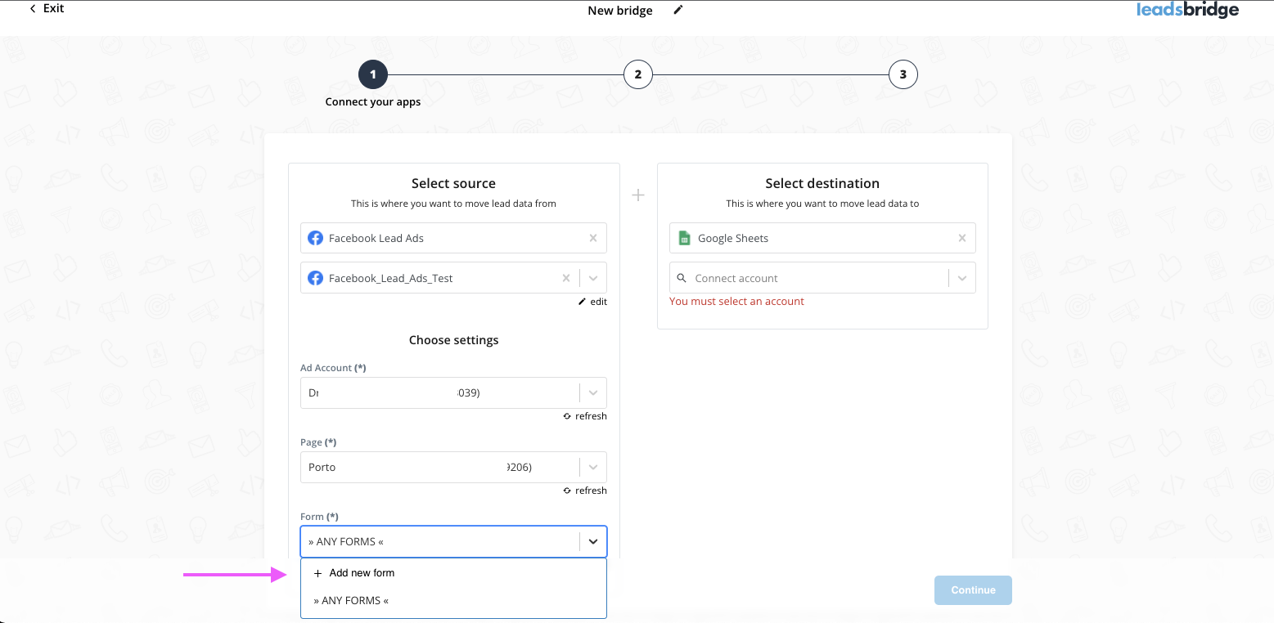Clear the Google Sheets destination selection
1274x623 pixels.
point(962,239)
